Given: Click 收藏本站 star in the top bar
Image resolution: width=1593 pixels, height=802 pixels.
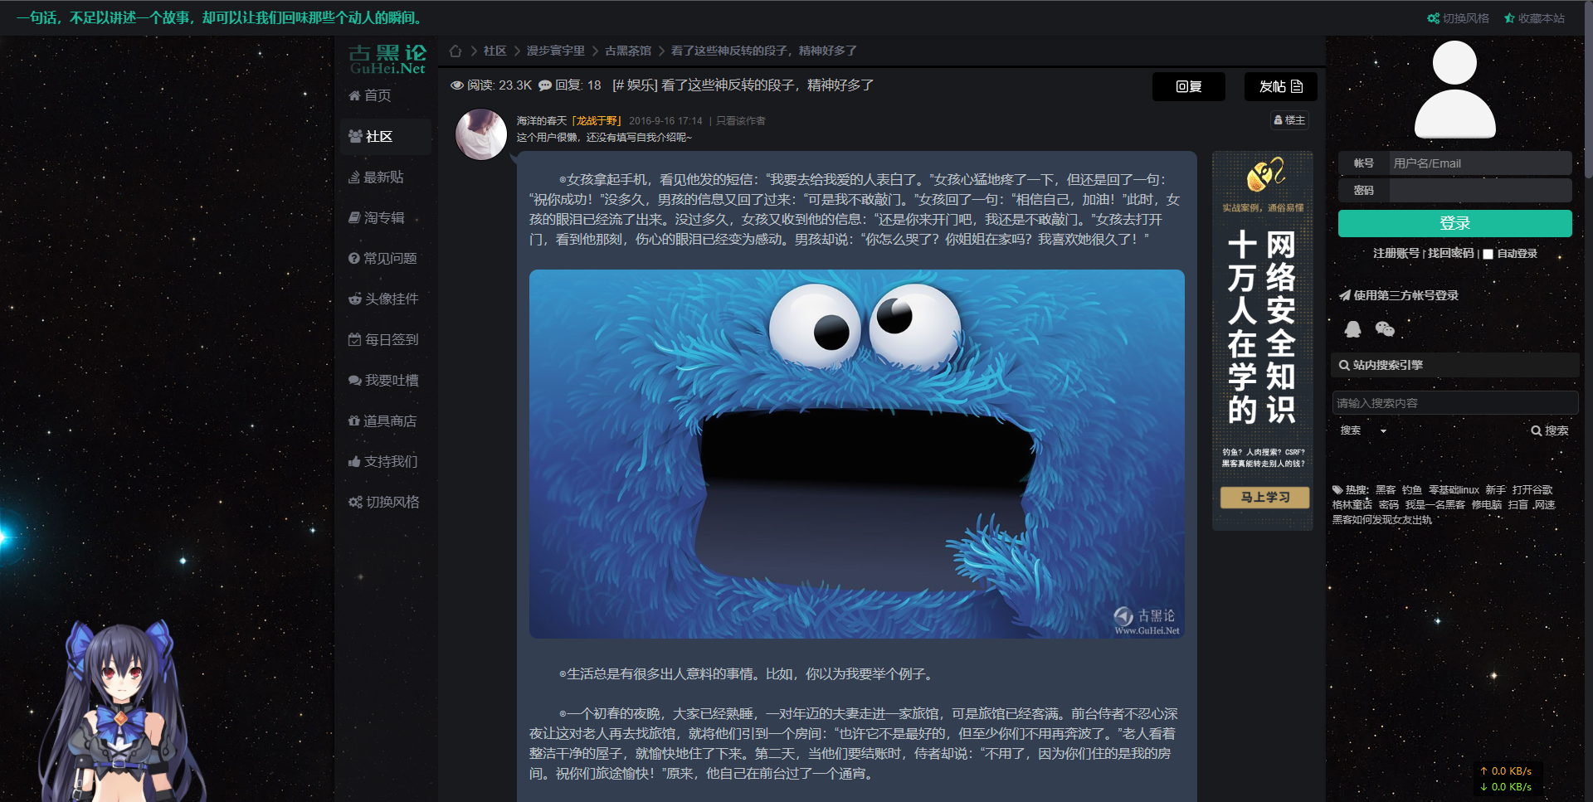Looking at the screenshot, I should click(x=1534, y=18).
